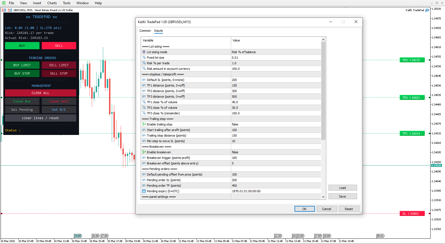Click the chart type icon next to GBPUSDz

point(10,10)
